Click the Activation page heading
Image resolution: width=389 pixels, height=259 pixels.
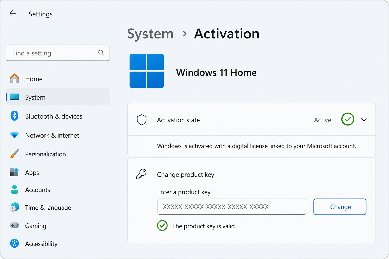tap(227, 34)
